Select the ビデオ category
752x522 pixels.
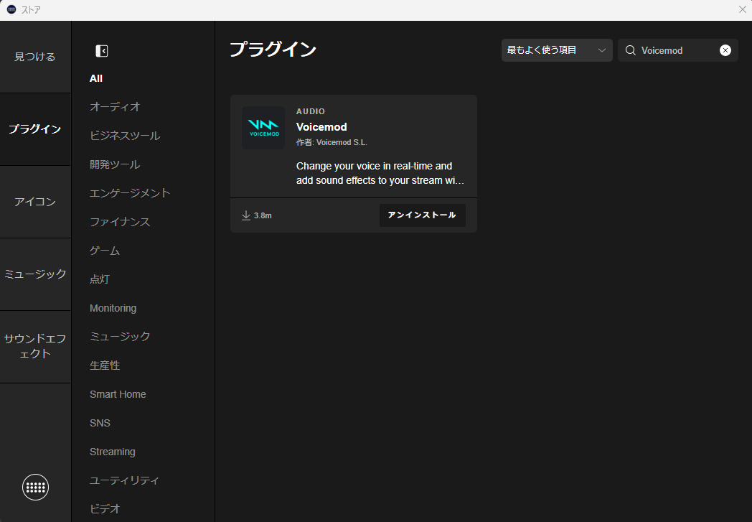coord(105,509)
